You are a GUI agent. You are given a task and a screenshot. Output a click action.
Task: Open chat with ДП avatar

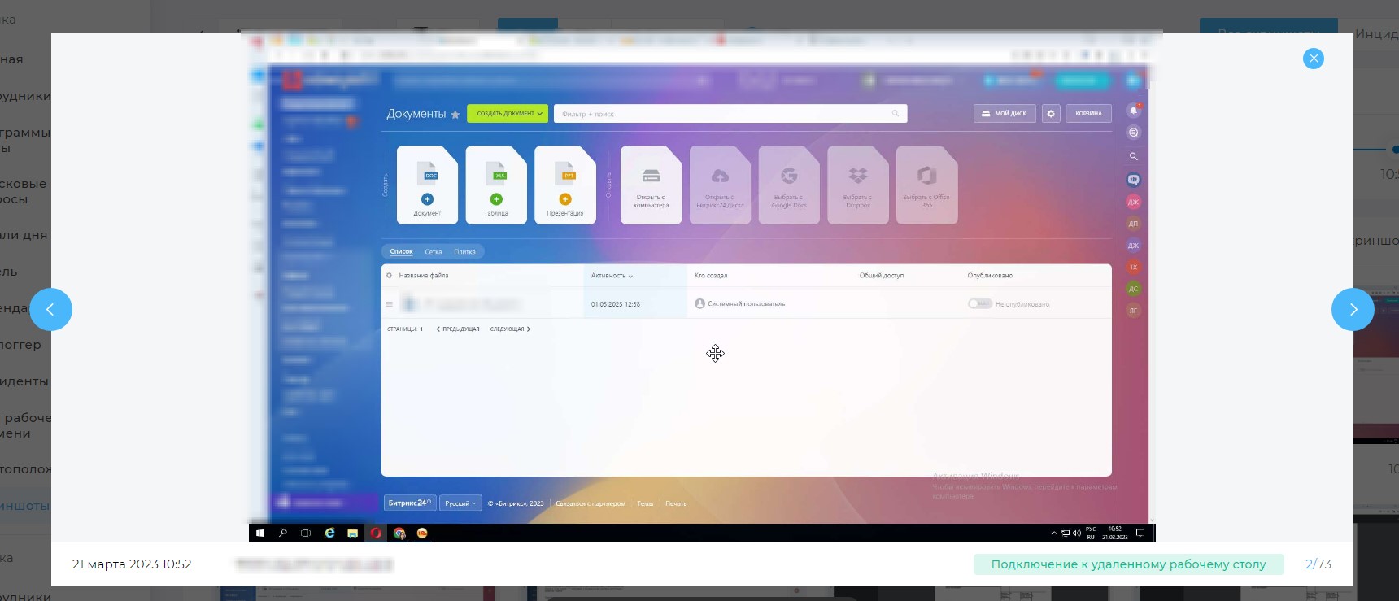[x=1133, y=224]
